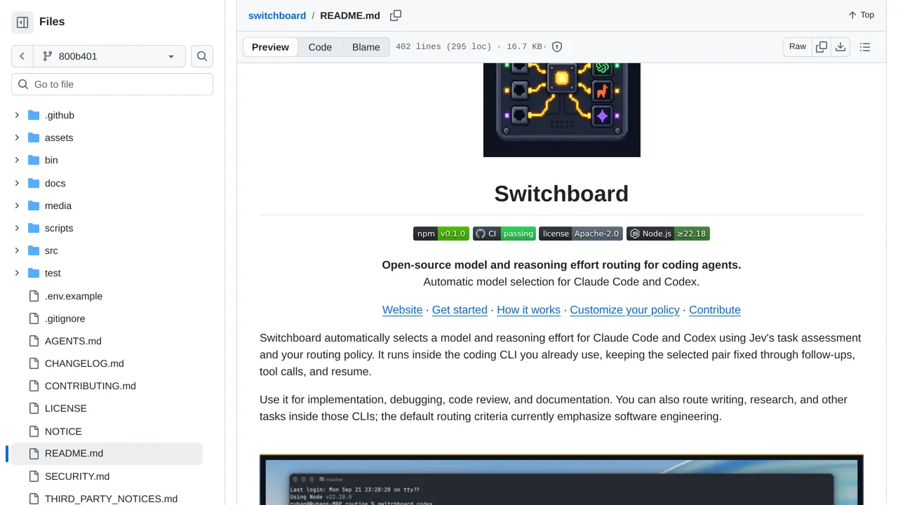Focus the Go to file input
The height and width of the screenshot is (505, 898).
tap(112, 84)
